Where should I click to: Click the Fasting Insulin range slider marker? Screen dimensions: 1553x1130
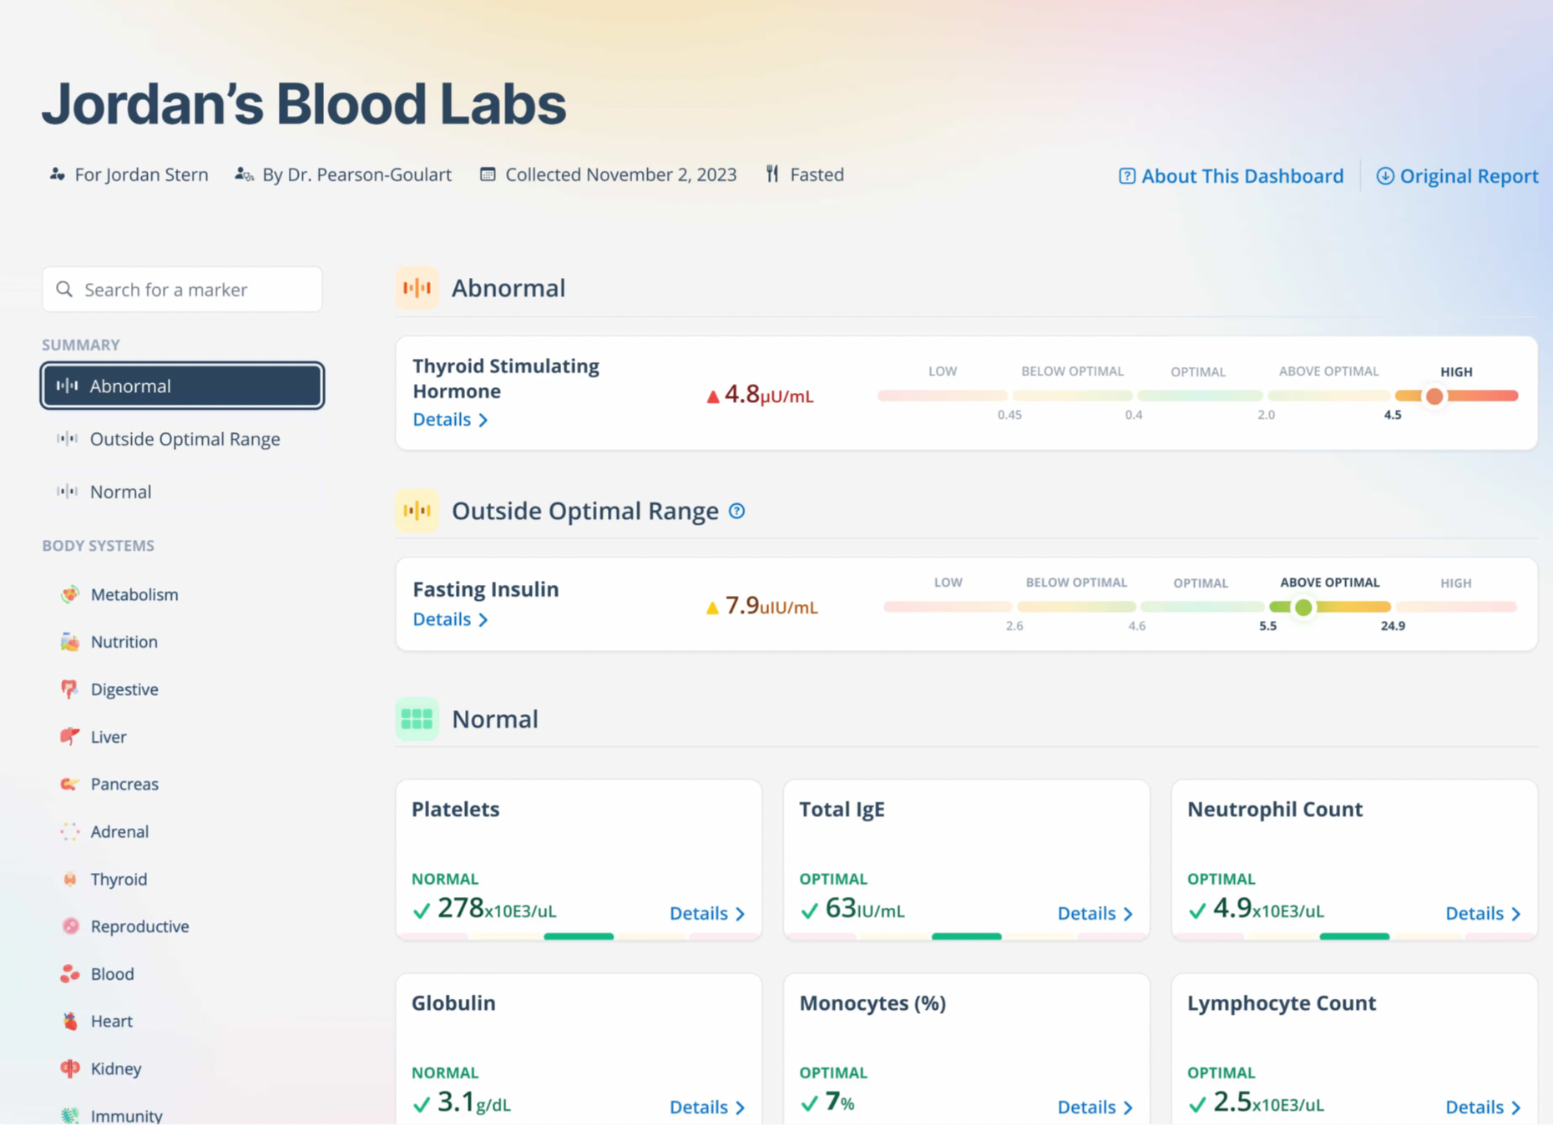tap(1303, 608)
